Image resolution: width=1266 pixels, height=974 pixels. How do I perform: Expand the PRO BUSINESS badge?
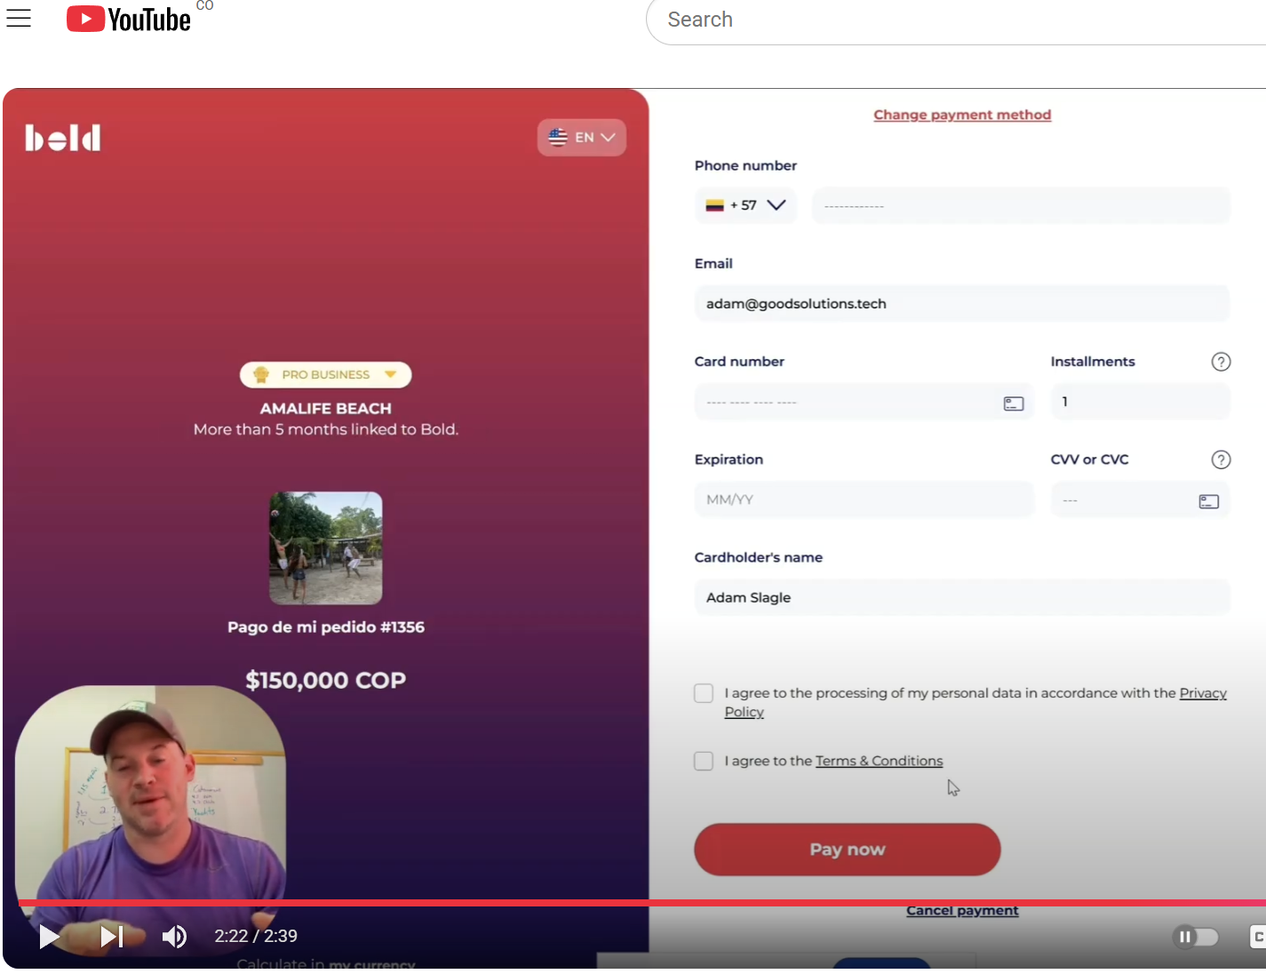(325, 374)
